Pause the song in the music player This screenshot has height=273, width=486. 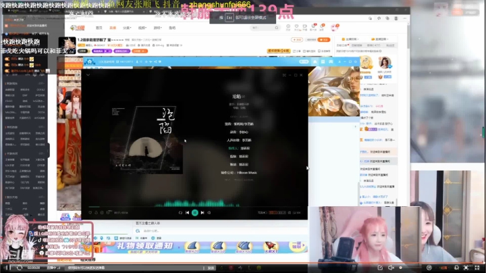pyautogui.click(x=194, y=212)
